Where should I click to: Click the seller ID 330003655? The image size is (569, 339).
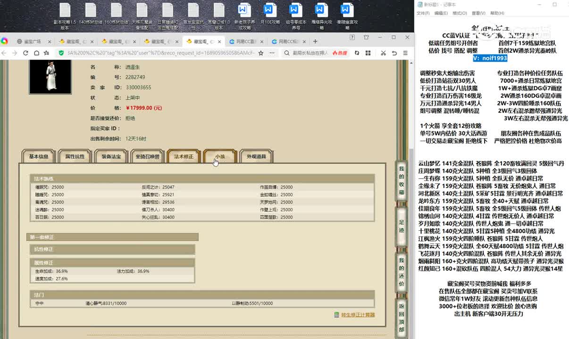point(138,88)
